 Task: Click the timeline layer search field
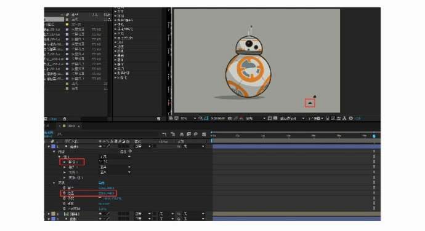[108, 134]
